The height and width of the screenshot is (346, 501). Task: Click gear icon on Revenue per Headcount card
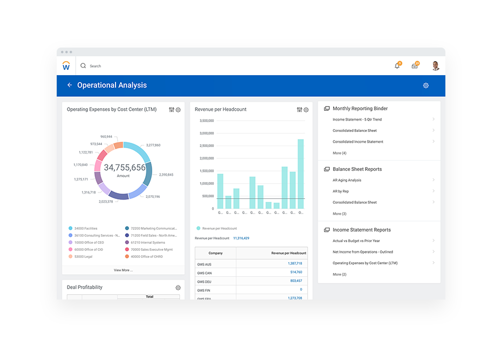pos(306,110)
